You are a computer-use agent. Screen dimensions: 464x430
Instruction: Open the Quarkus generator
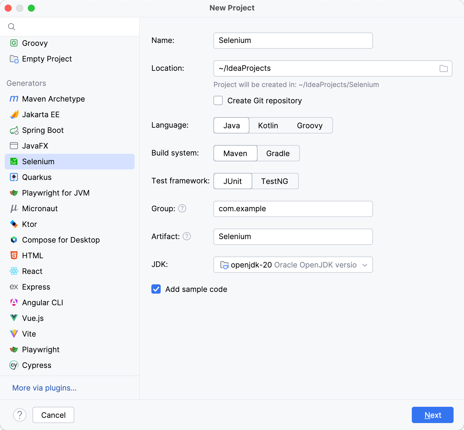point(37,177)
